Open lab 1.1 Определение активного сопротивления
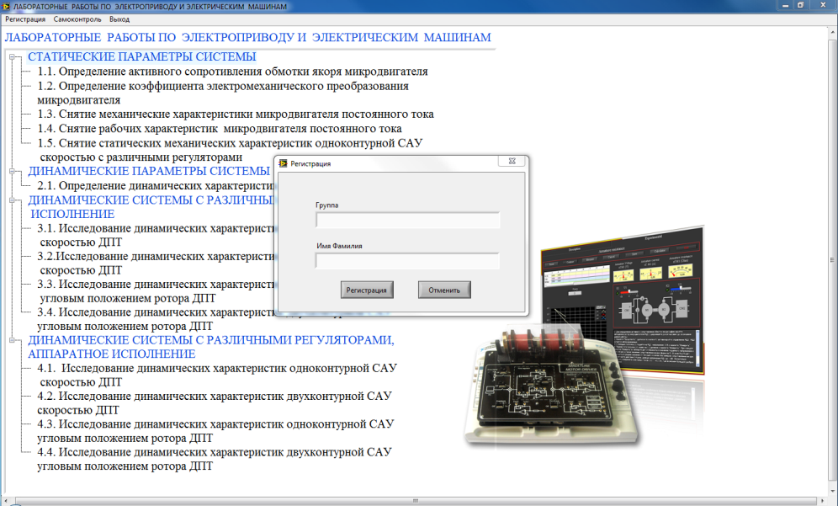Image resolution: width=838 pixels, height=506 pixels. pyautogui.click(x=232, y=72)
